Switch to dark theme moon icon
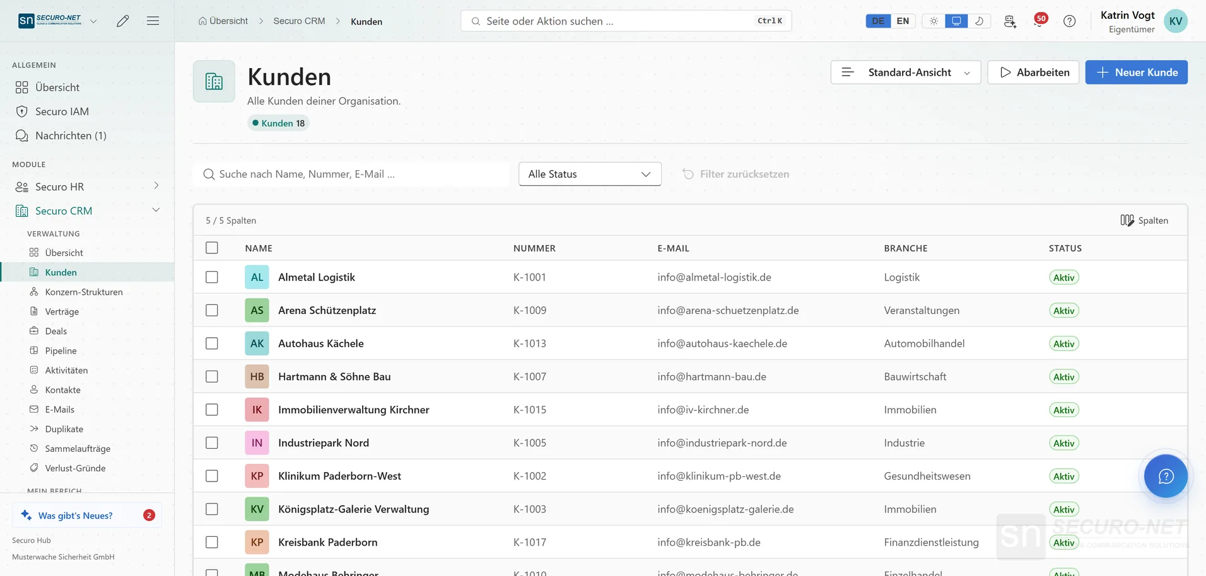Screen dimensions: 1206x576 pos(979,21)
